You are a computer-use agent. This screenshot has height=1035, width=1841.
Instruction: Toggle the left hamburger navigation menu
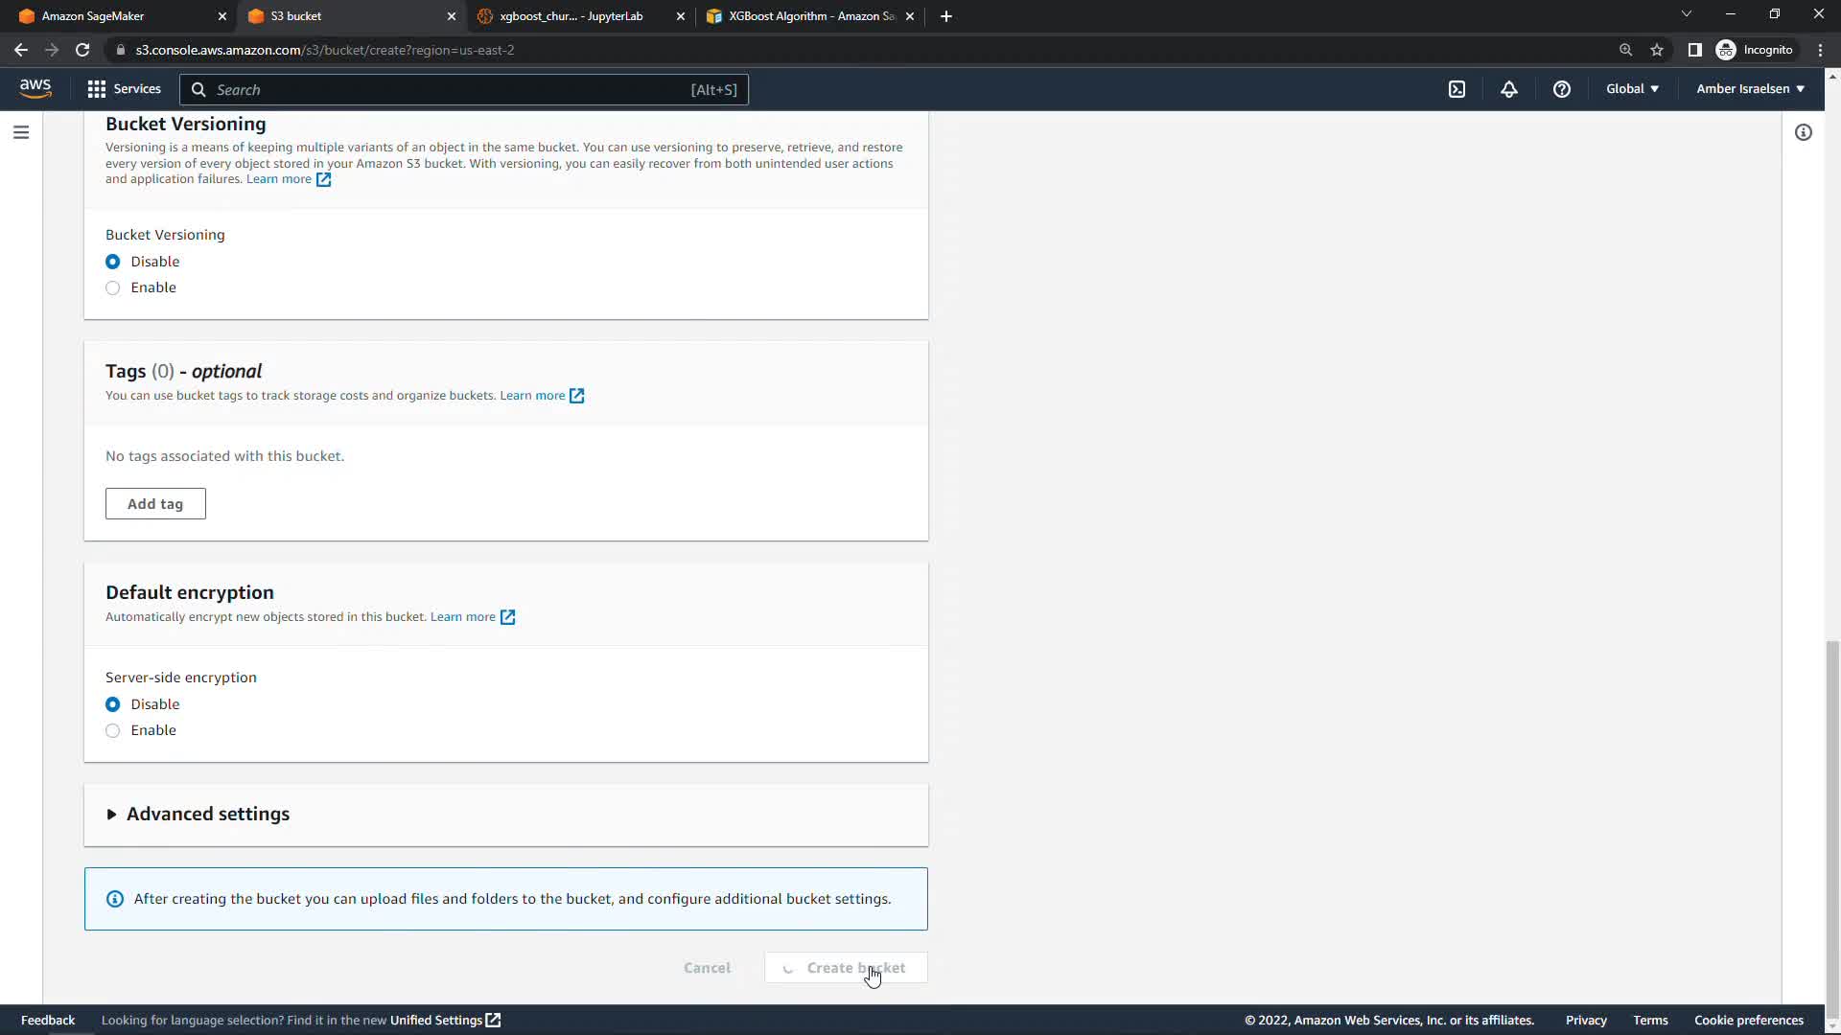[21, 132]
